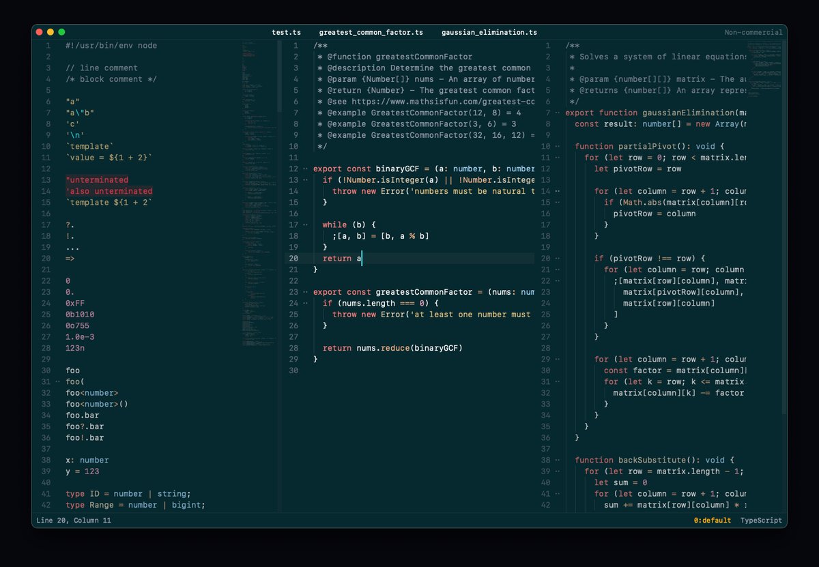The image size is (819, 567).
Task: Fold the pivotRow !== row if-block
Action: [558, 259]
